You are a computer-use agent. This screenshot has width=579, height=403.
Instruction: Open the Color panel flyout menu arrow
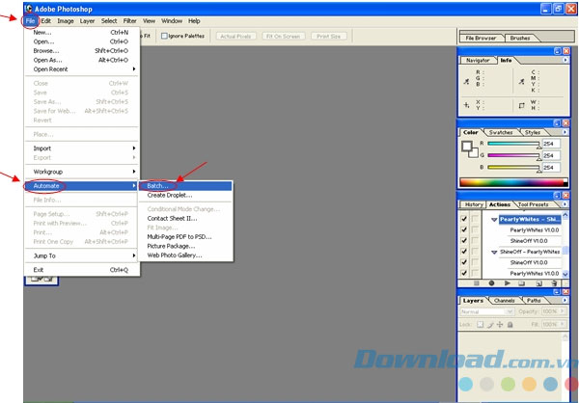tap(565, 132)
